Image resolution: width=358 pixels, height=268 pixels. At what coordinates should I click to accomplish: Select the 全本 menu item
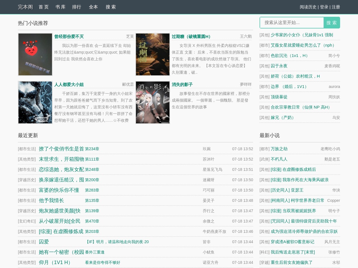(x=93, y=7)
